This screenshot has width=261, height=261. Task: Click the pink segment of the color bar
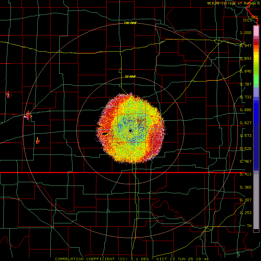click(x=256, y=31)
